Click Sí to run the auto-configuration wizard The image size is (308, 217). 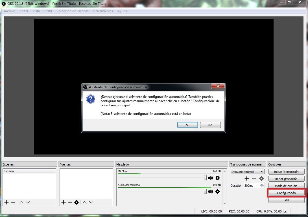tap(187, 125)
